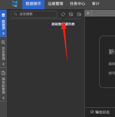The image size is (115, 117).
Task: Expand 保存的查询 panel using double chevron
Action: tap(3, 98)
